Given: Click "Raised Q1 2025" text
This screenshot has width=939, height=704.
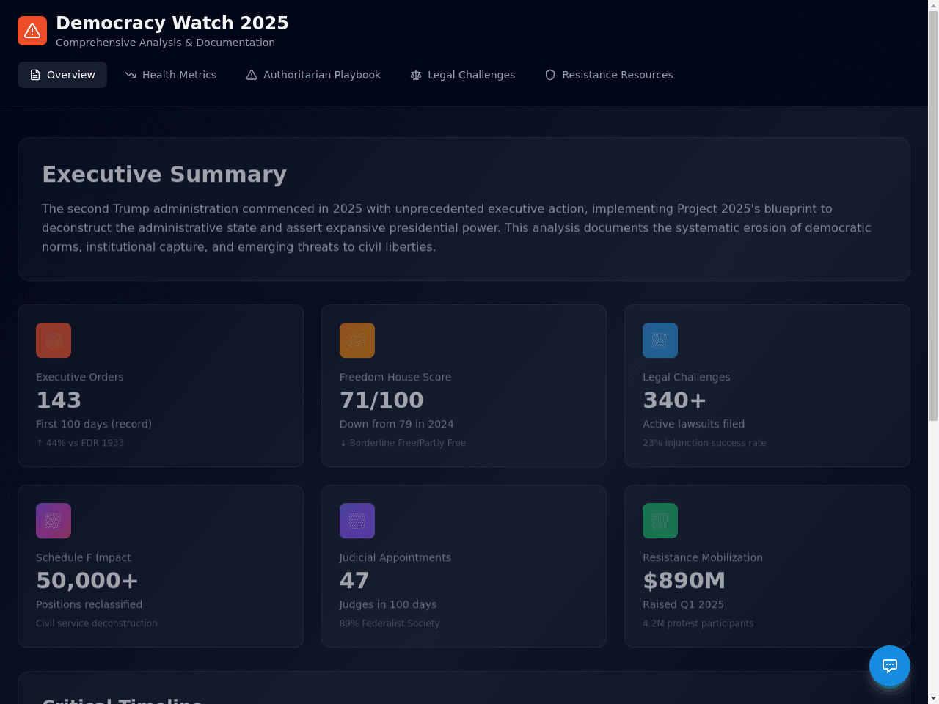Looking at the screenshot, I should [x=683, y=604].
